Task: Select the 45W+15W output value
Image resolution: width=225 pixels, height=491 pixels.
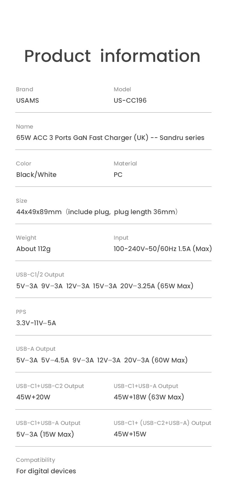Action: [x=130, y=434]
